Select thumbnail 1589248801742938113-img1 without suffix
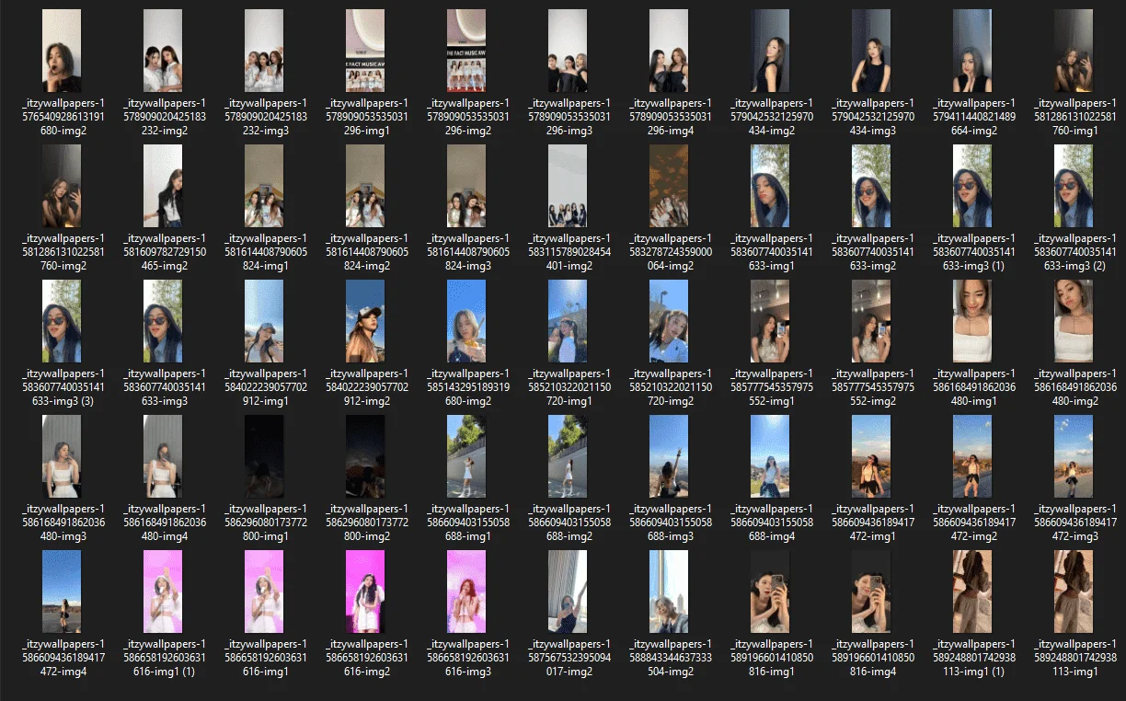The image size is (1126, 701). tap(1074, 592)
